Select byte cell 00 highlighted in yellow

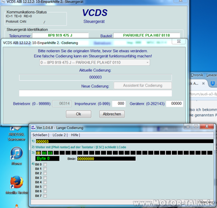[x=38, y=153]
